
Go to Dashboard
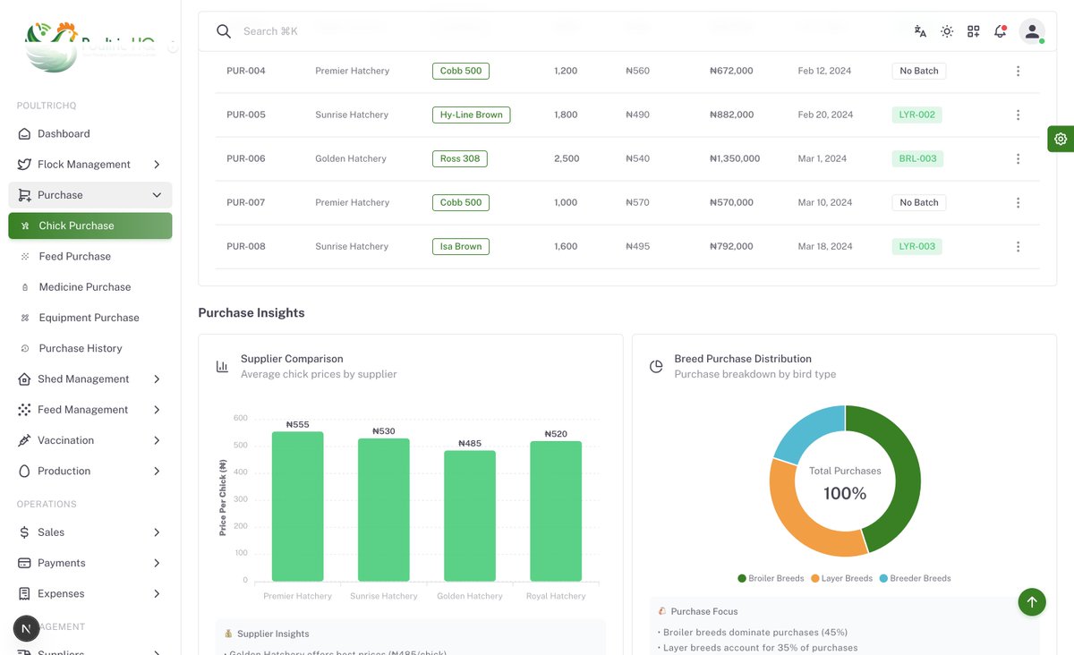point(90,133)
